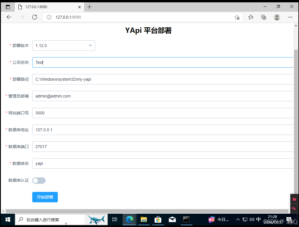Open the site information icon in address bar
This screenshot has height=227, width=299.
48,17
